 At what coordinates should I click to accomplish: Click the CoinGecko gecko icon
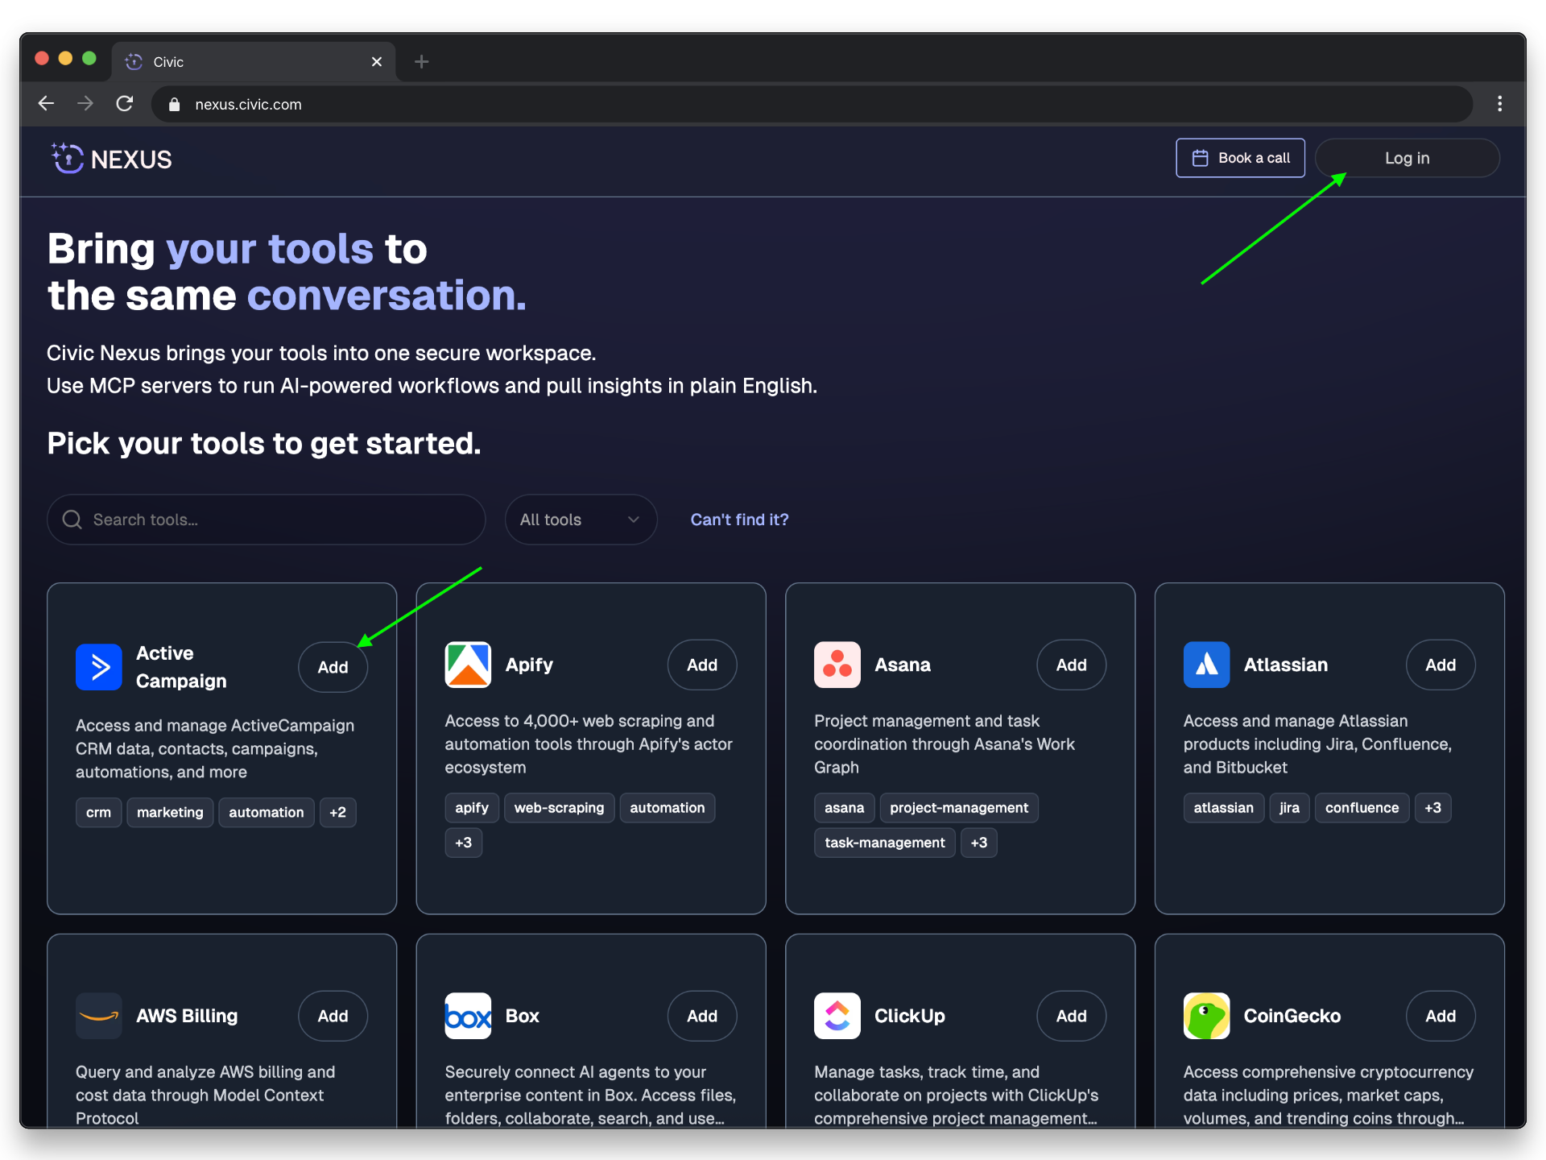[1205, 1016]
